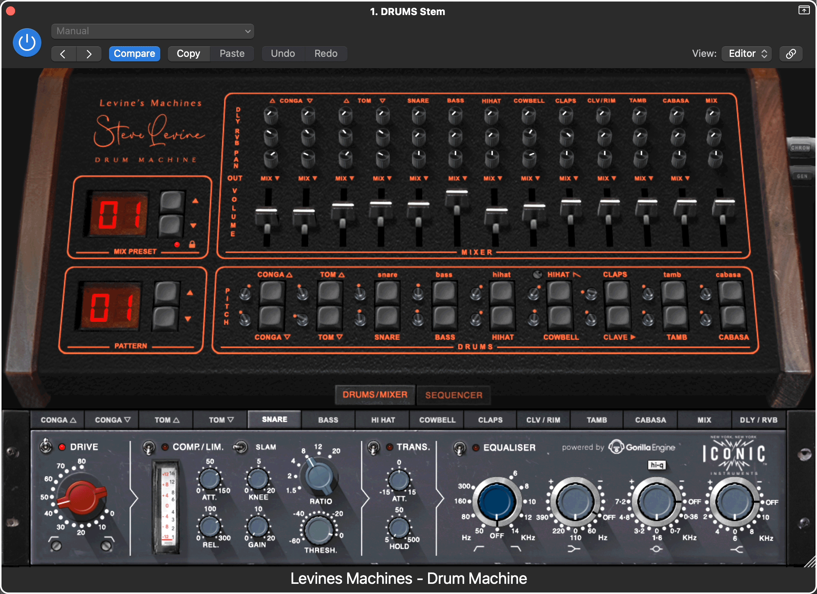
Task: Select the COWBELL effects tab
Action: pos(437,420)
